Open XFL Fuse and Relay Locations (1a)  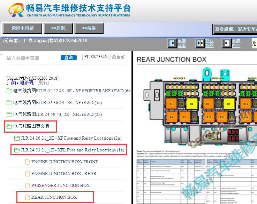click(x=73, y=150)
